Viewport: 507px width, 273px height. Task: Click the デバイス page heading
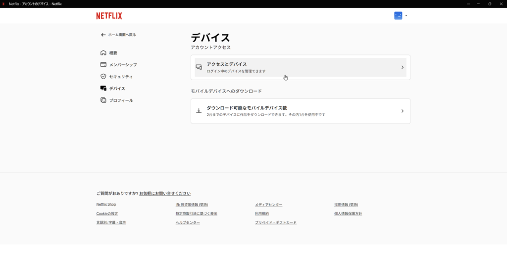pyautogui.click(x=210, y=38)
